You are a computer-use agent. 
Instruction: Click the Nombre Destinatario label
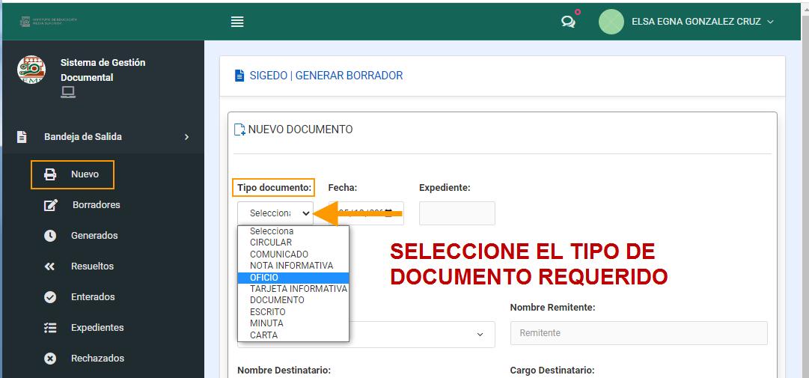[284, 371]
